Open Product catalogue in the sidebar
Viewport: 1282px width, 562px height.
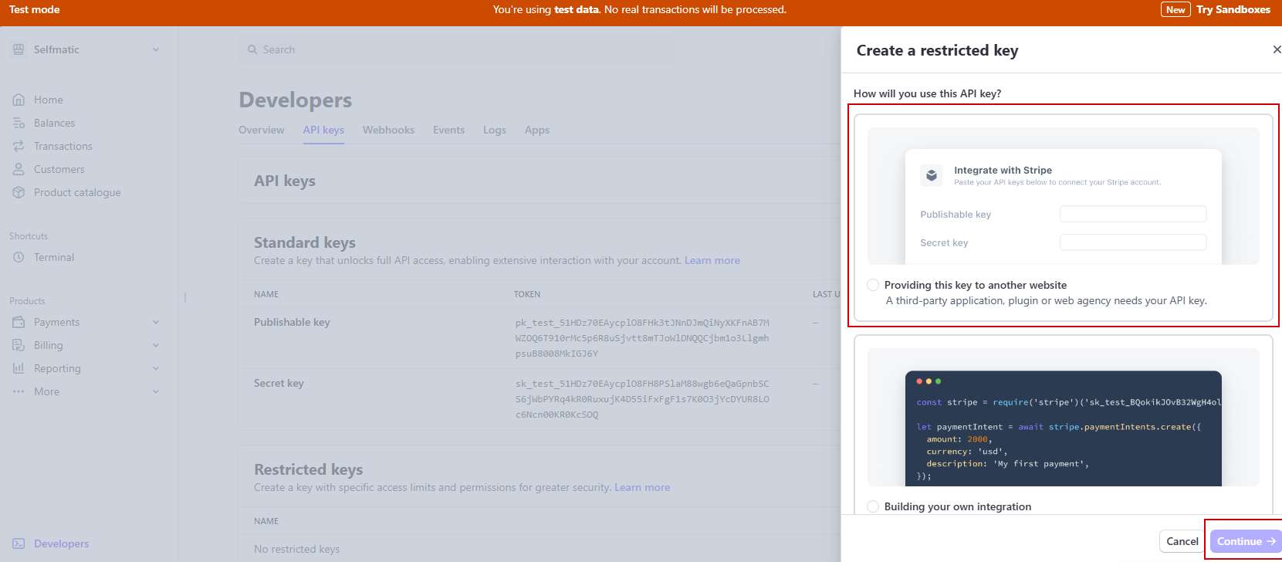(77, 192)
